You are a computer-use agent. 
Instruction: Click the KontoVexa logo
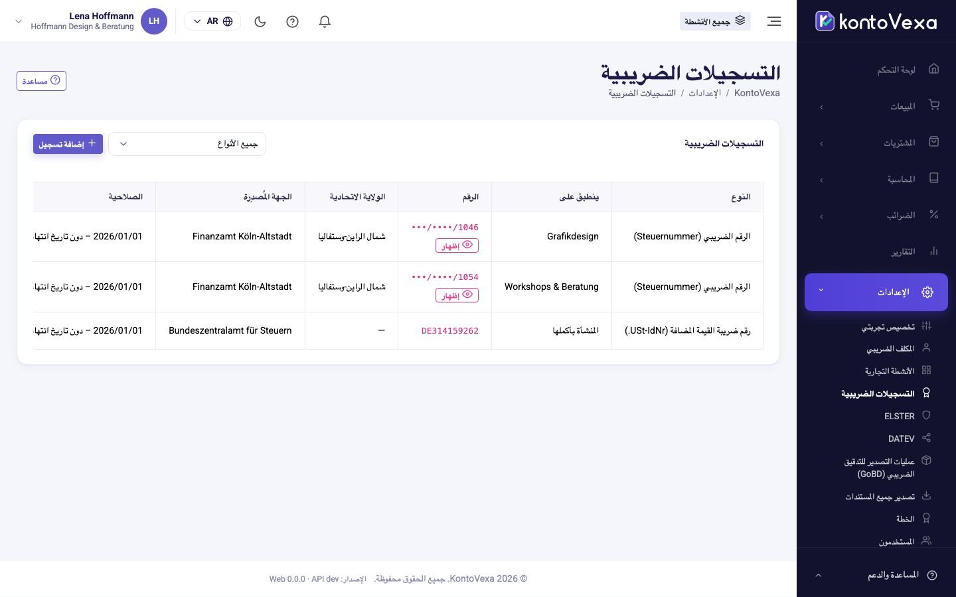coord(876,21)
